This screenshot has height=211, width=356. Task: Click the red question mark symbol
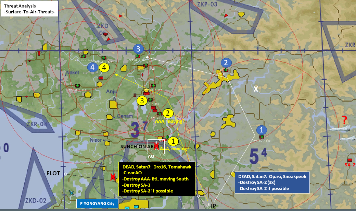click(344, 120)
